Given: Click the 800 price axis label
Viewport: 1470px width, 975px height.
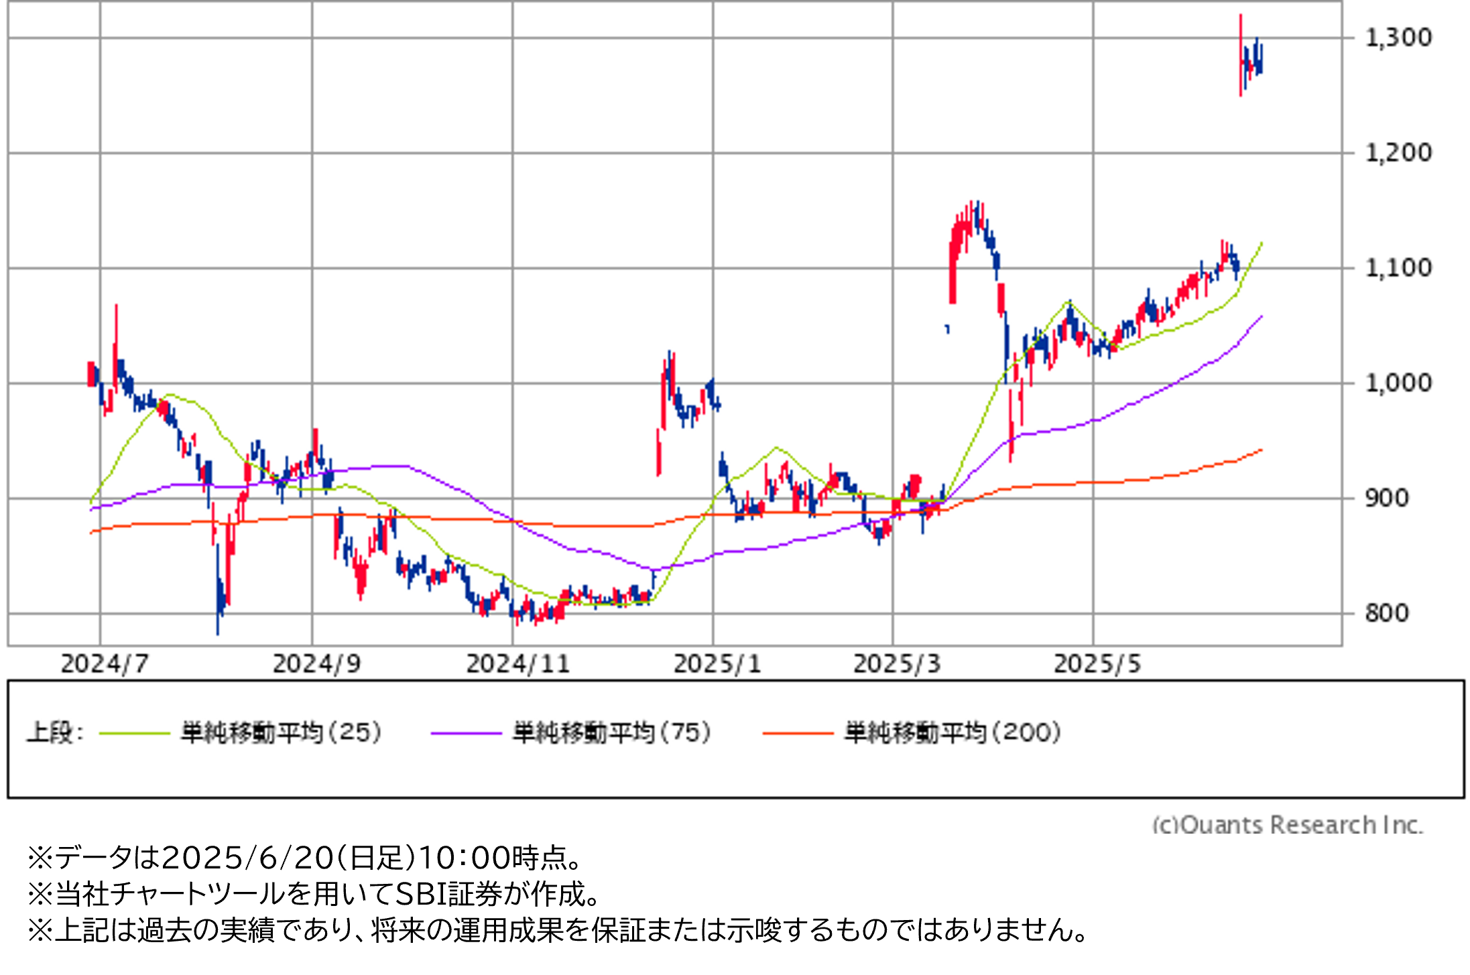Looking at the screenshot, I should [x=1386, y=613].
